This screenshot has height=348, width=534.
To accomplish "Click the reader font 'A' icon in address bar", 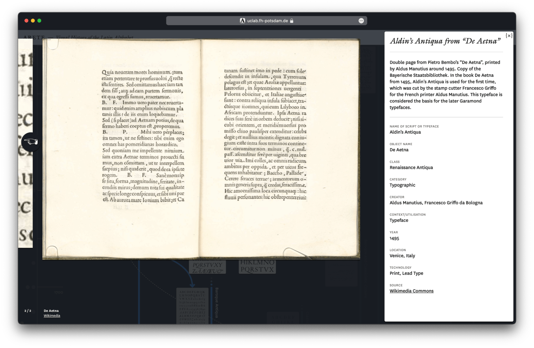I will [x=242, y=21].
